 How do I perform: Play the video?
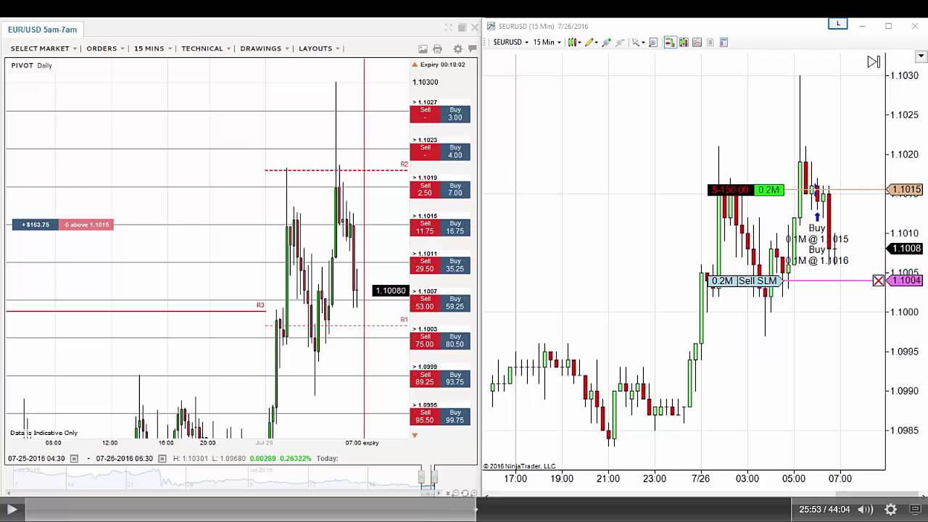(x=12, y=510)
